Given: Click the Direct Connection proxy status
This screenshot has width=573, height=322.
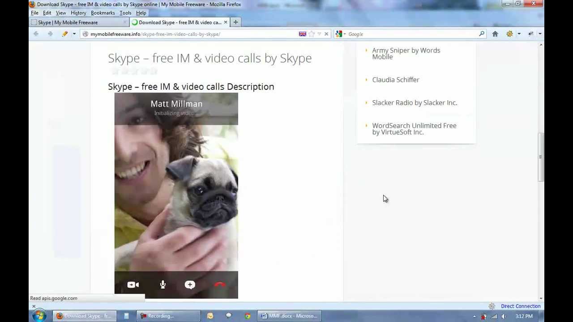Looking at the screenshot, I should point(521,306).
